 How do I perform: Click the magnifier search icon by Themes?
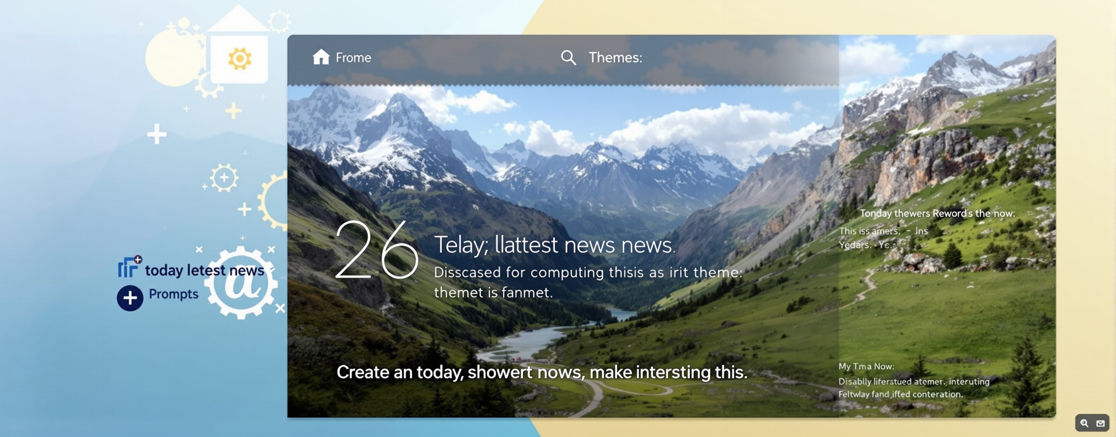click(x=568, y=58)
